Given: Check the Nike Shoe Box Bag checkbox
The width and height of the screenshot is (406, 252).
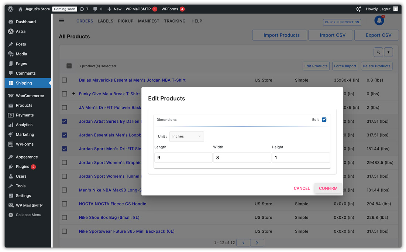Looking at the screenshot, I should 65,218.
